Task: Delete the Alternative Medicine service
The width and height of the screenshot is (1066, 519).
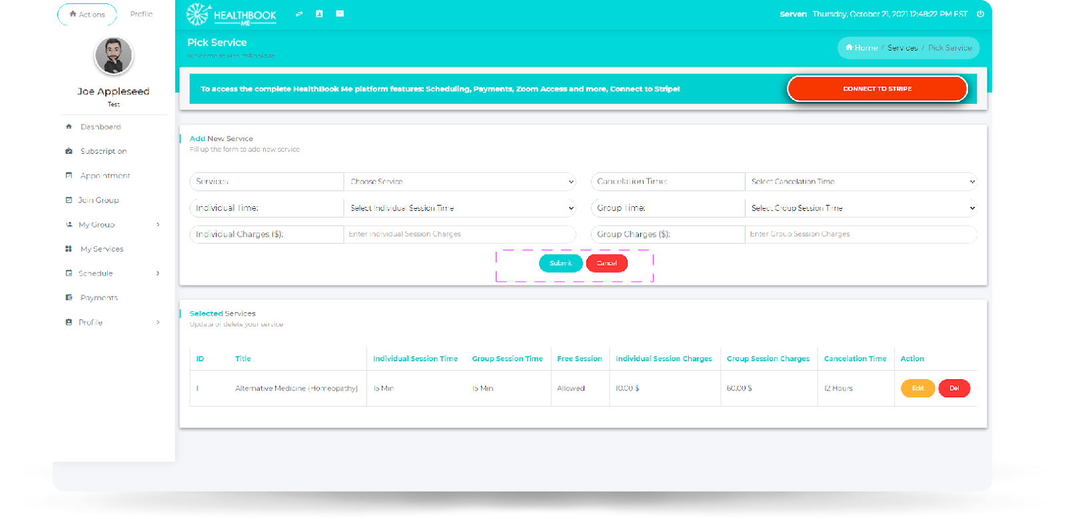Action: coord(954,388)
